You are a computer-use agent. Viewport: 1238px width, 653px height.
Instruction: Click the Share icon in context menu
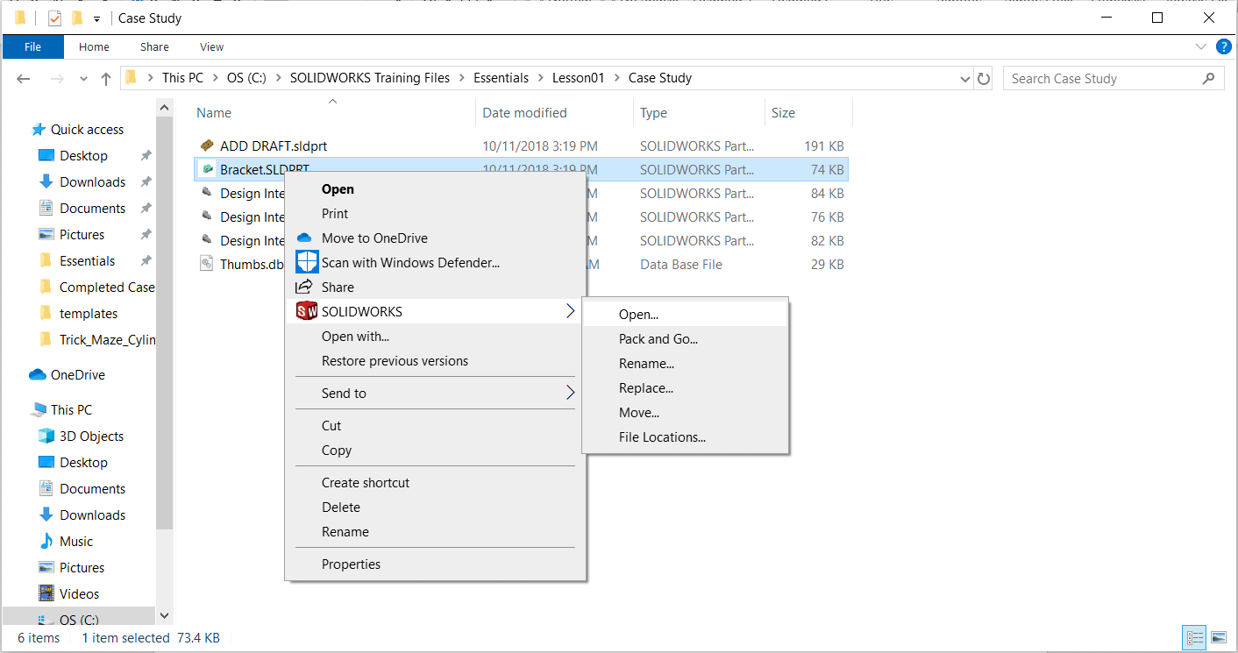coord(304,287)
